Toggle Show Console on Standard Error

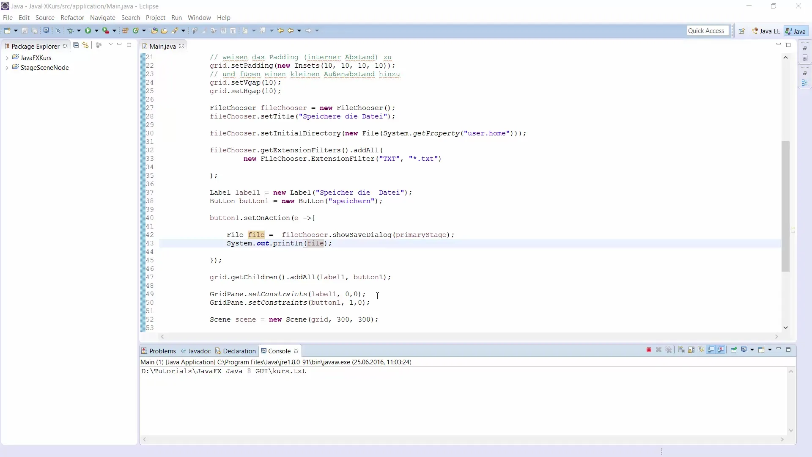(x=721, y=350)
